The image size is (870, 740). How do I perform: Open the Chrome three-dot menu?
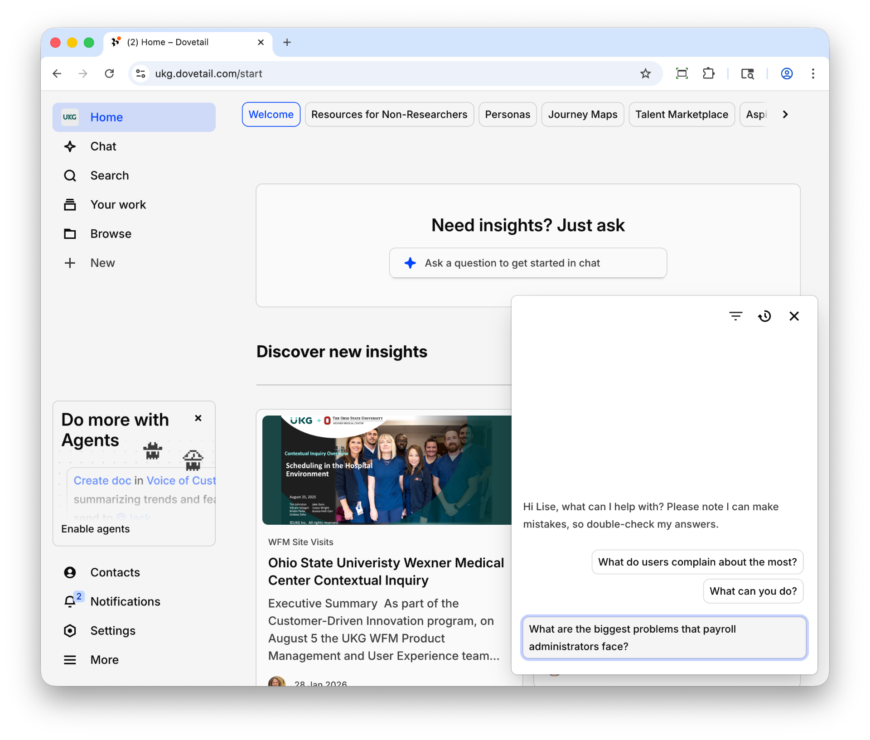(x=813, y=73)
